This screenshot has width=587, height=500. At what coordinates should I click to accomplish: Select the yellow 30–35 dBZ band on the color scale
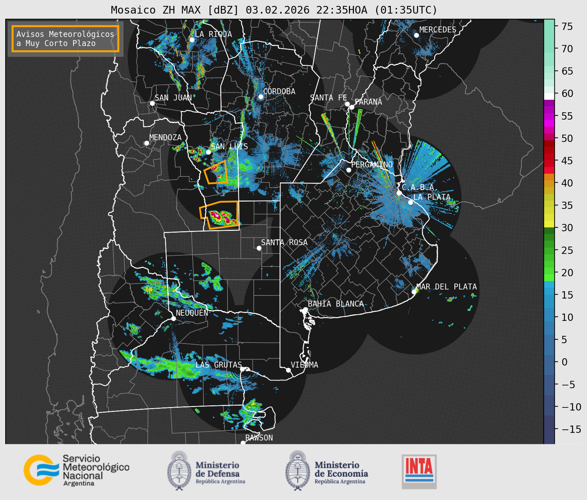point(549,216)
